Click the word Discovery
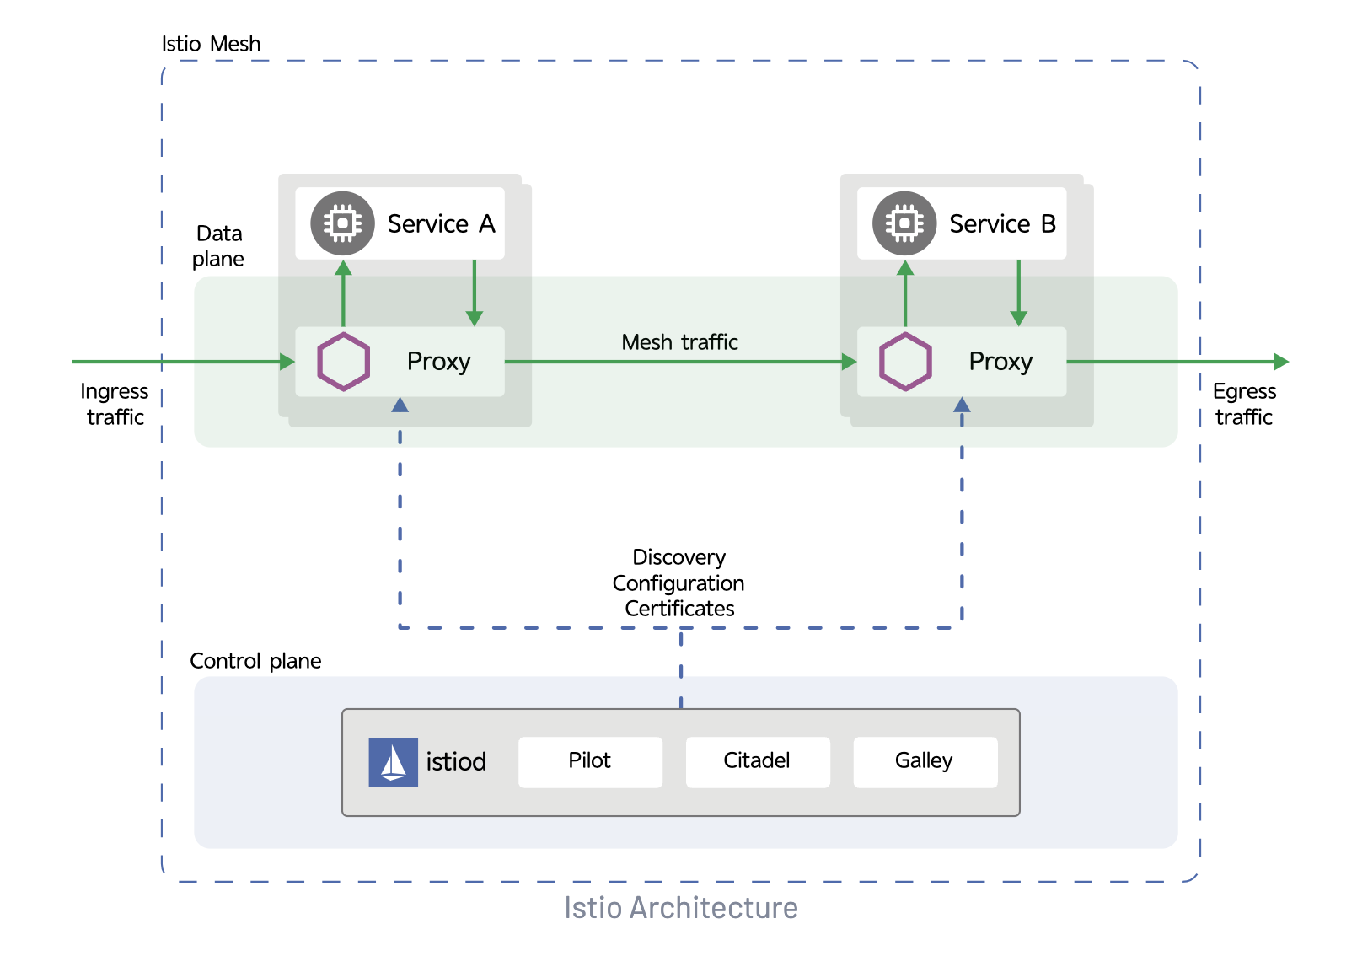Viewport: 1357px width, 956px height. (x=679, y=558)
